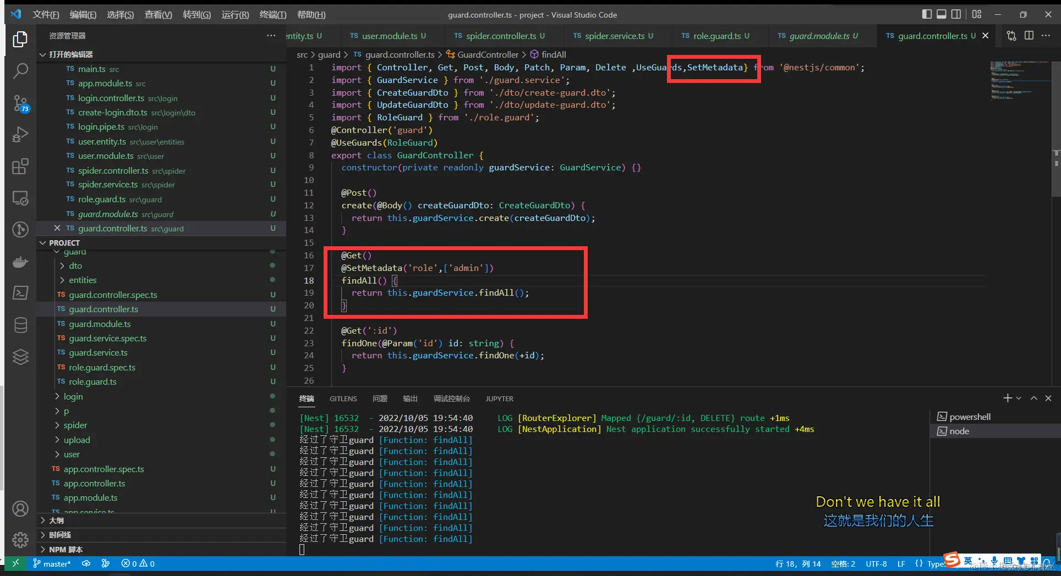
Task: Create a new terminal with plus icon
Action: [x=1007, y=398]
